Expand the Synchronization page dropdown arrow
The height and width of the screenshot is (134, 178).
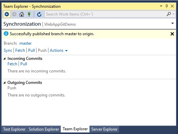173,23
